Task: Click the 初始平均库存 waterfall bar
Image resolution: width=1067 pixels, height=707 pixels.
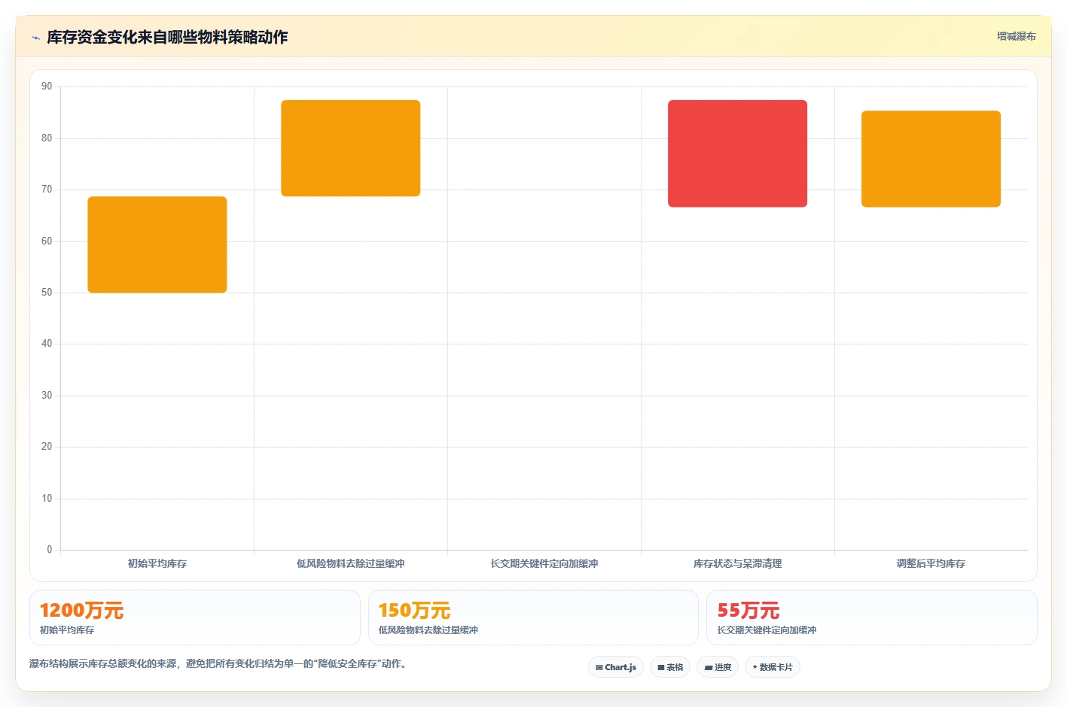Action: (x=157, y=244)
